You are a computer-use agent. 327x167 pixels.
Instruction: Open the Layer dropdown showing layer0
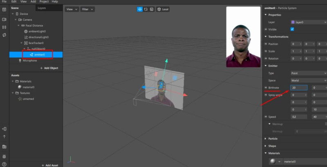(309, 22)
